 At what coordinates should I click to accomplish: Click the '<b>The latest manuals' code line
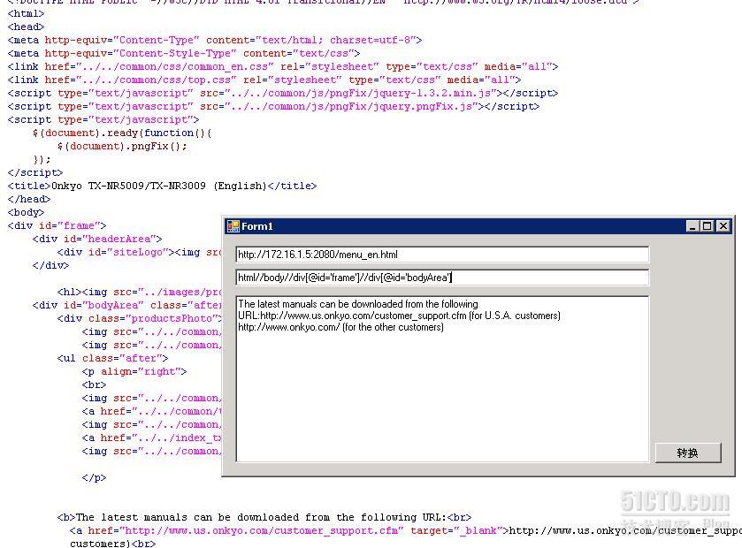click(264, 517)
